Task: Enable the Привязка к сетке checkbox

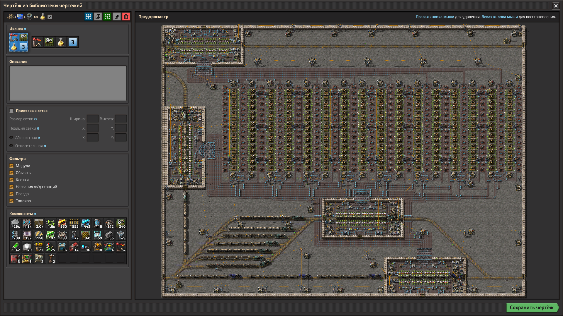Action: (11, 111)
